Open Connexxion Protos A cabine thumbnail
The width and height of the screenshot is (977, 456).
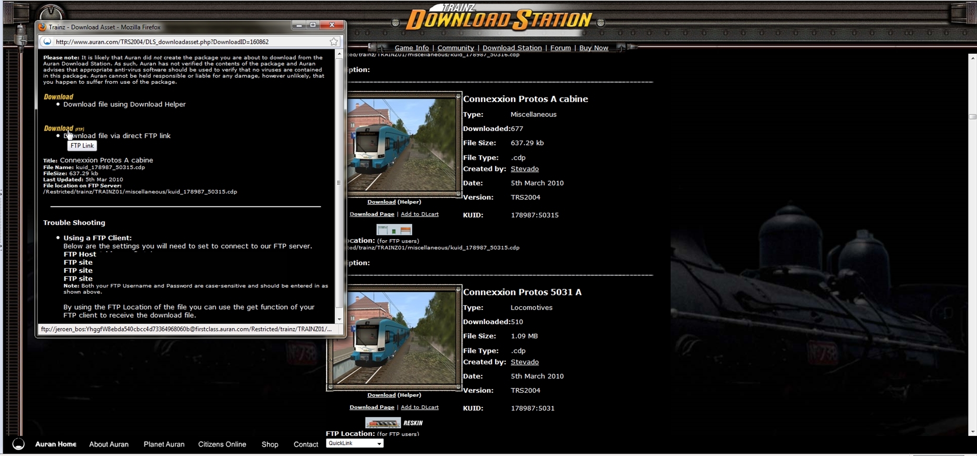[x=402, y=144]
